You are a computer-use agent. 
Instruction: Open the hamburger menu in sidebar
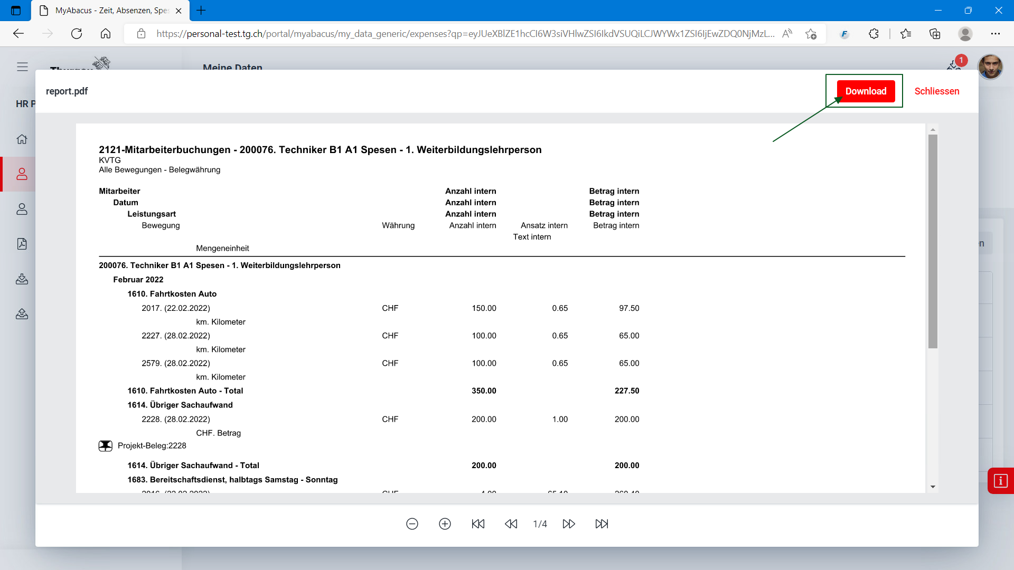point(22,67)
